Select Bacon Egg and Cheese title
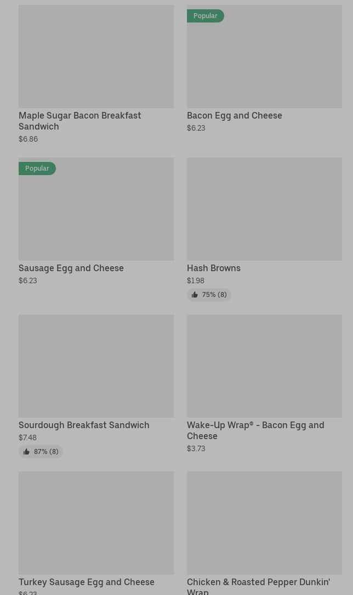The width and height of the screenshot is (353, 595). (x=234, y=115)
